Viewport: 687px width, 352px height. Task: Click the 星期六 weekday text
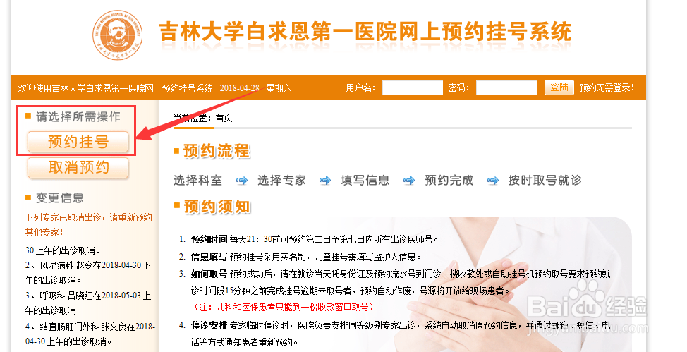[279, 88]
